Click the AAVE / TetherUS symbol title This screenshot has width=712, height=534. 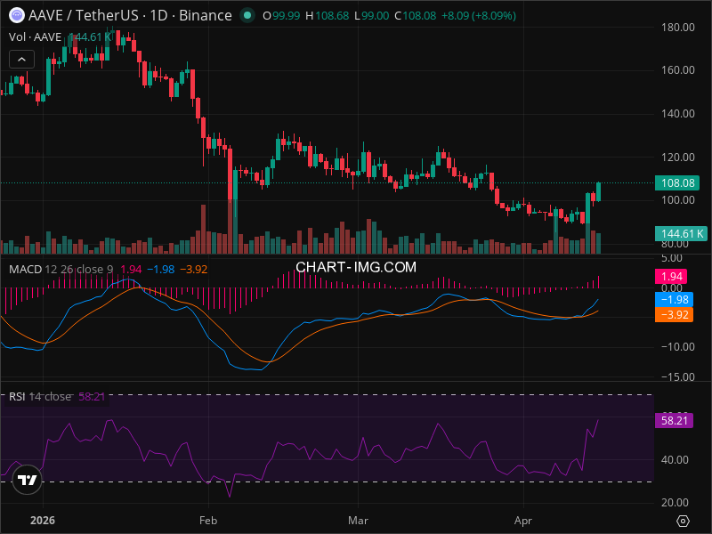pyautogui.click(x=84, y=15)
